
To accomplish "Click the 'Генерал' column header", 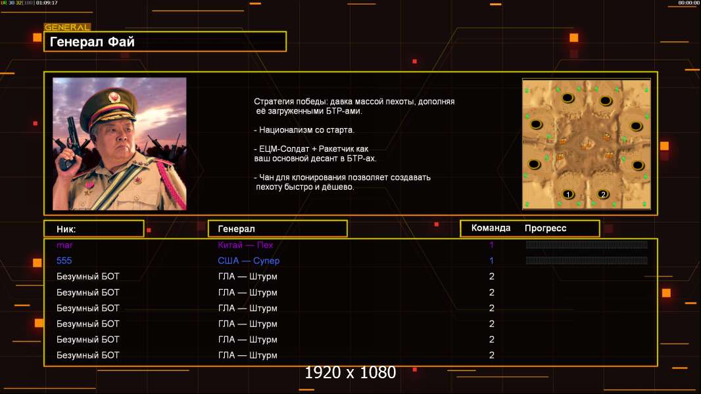I will [278, 229].
